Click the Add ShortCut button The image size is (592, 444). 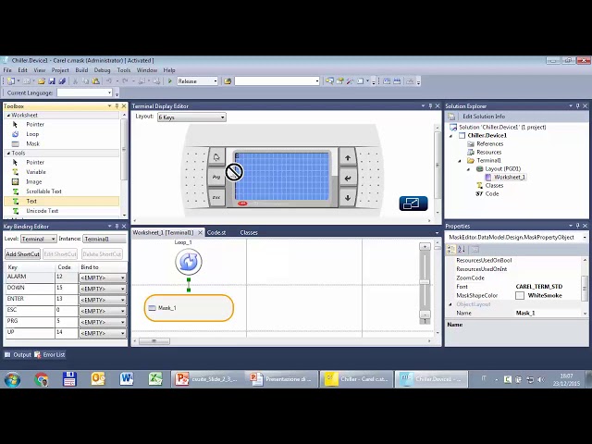(x=22, y=254)
